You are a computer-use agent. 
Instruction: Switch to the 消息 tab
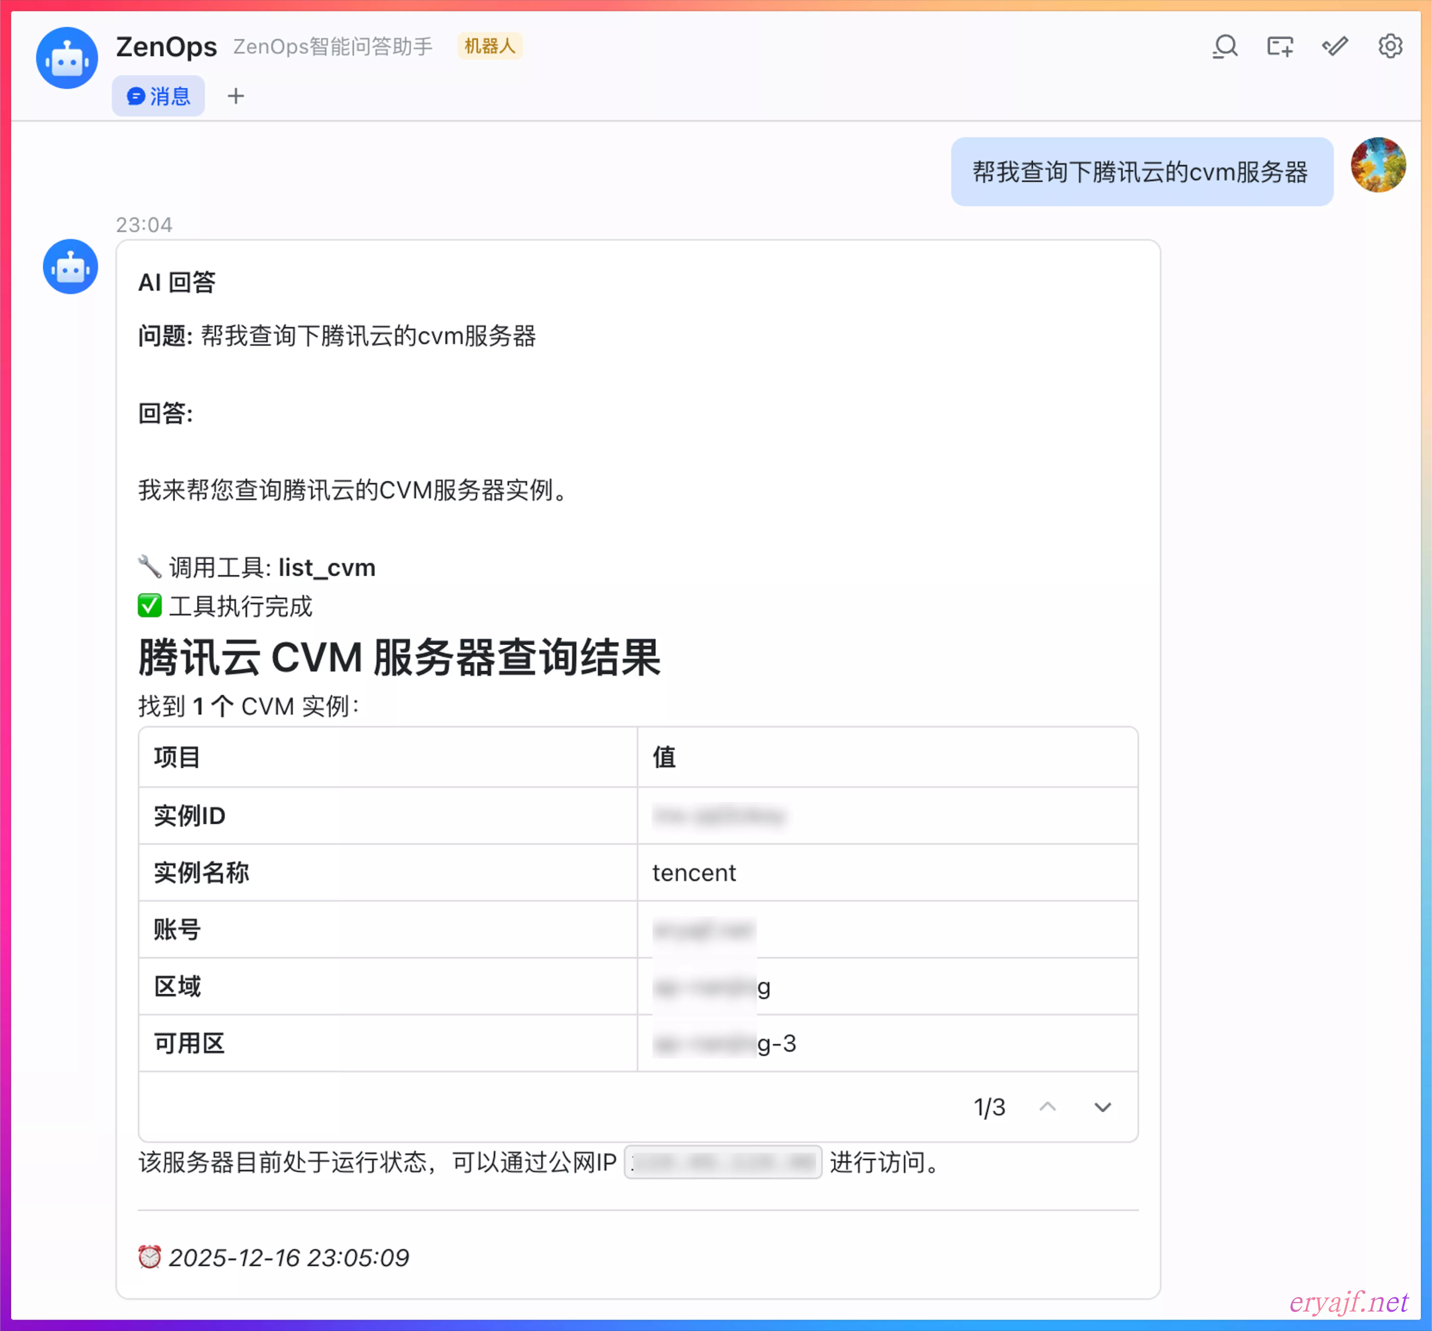[158, 96]
